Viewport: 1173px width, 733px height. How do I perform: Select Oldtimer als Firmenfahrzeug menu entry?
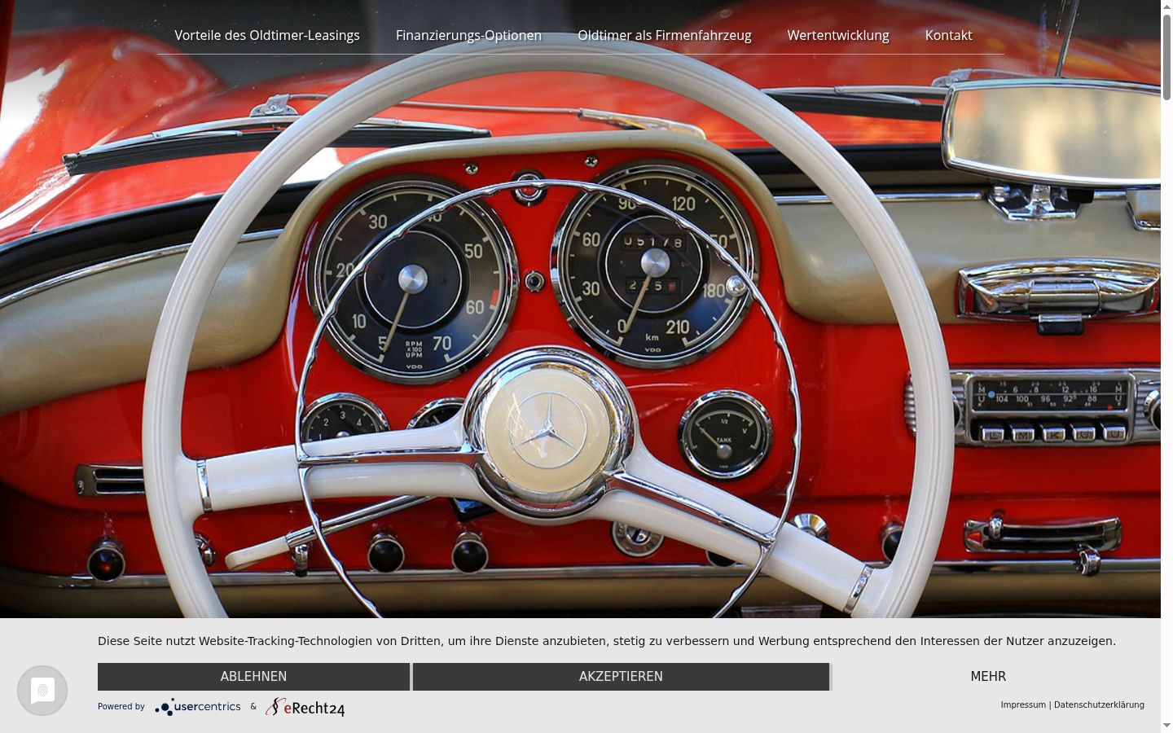tap(665, 35)
